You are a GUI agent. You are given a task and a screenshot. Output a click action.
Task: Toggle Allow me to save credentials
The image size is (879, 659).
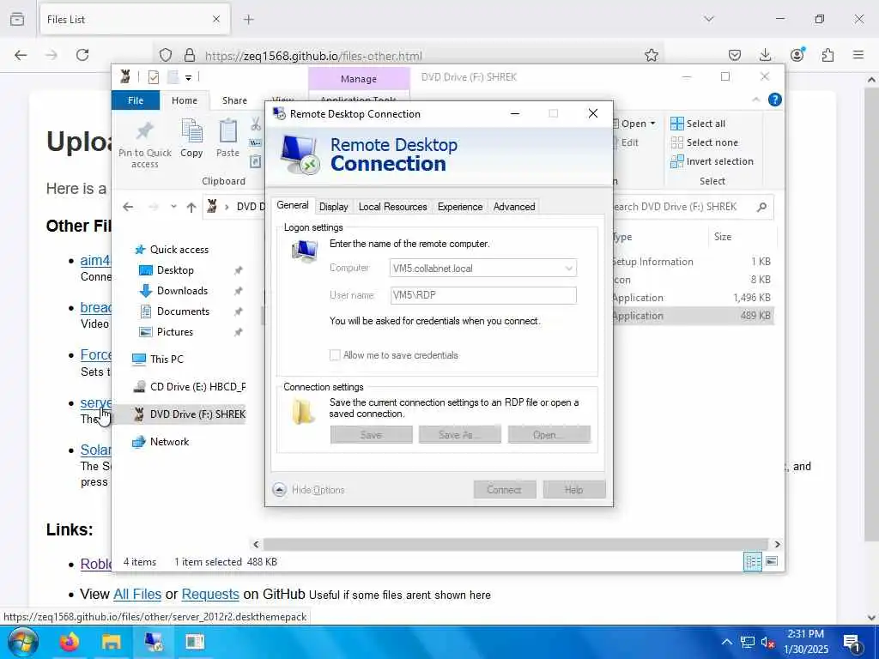(x=335, y=354)
